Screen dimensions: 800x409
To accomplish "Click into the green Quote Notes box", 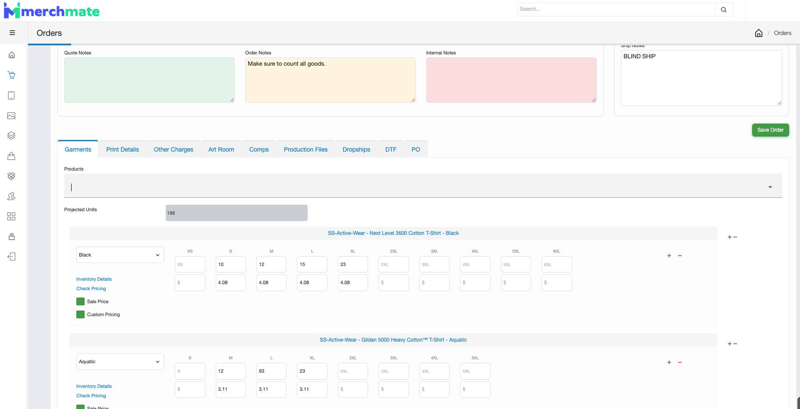I will pos(149,80).
